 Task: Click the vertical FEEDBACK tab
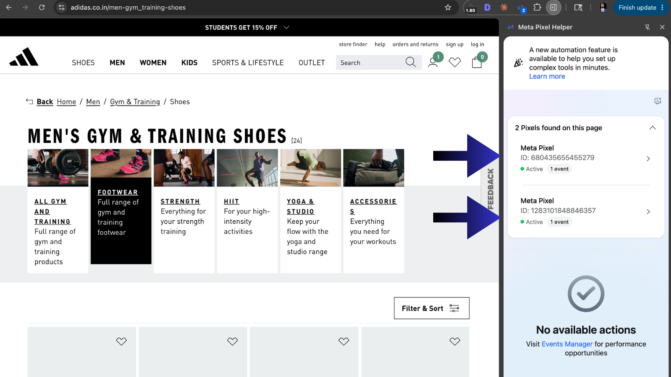[490, 188]
